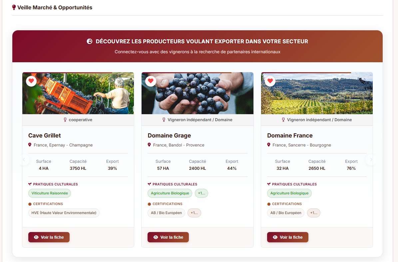Open Domaine Grage's Voir la fiche button
The image size is (398, 262).
coord(168,237)
